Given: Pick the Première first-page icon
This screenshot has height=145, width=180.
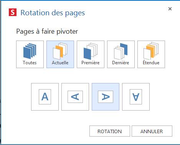Looking at the screenshot, I should pyautogui.click(x=91, y=51).
